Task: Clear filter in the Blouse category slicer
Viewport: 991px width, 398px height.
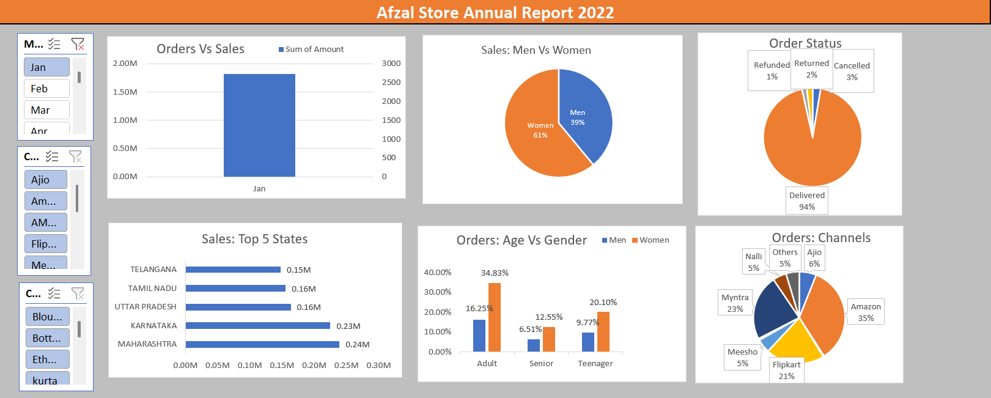Action: [78, 293]
